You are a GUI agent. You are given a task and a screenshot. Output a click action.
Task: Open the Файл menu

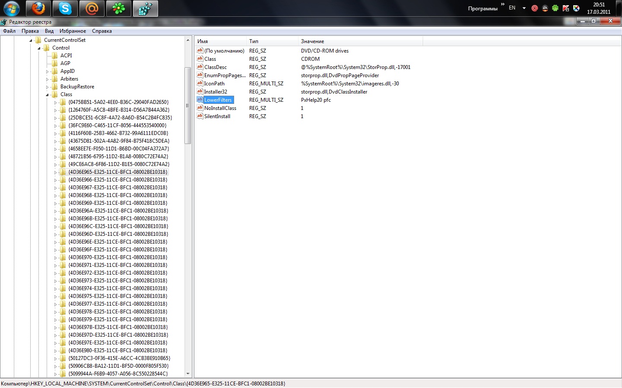coord(9,31)
